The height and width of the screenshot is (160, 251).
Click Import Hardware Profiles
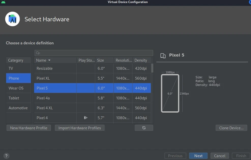click(x=80, y=128)
